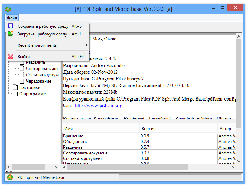Click the Путь до Java line

(x=103, y=79)
